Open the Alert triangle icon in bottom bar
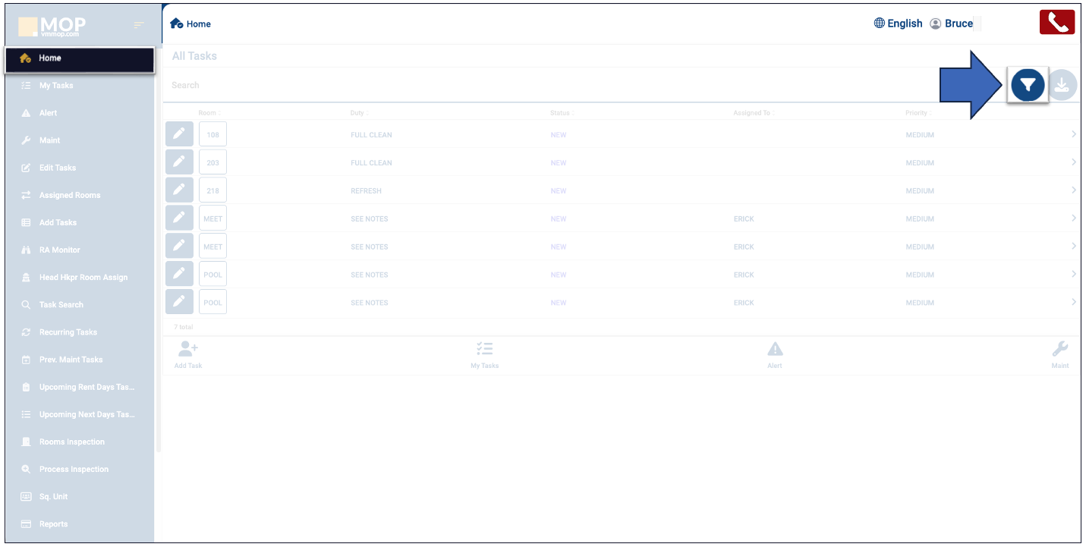 (774, 350)
